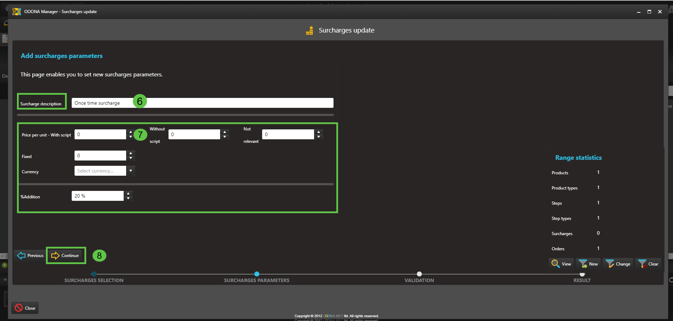Click the OOONA Manager logo in title bar

pyautogui.click(x=17, y=12)
